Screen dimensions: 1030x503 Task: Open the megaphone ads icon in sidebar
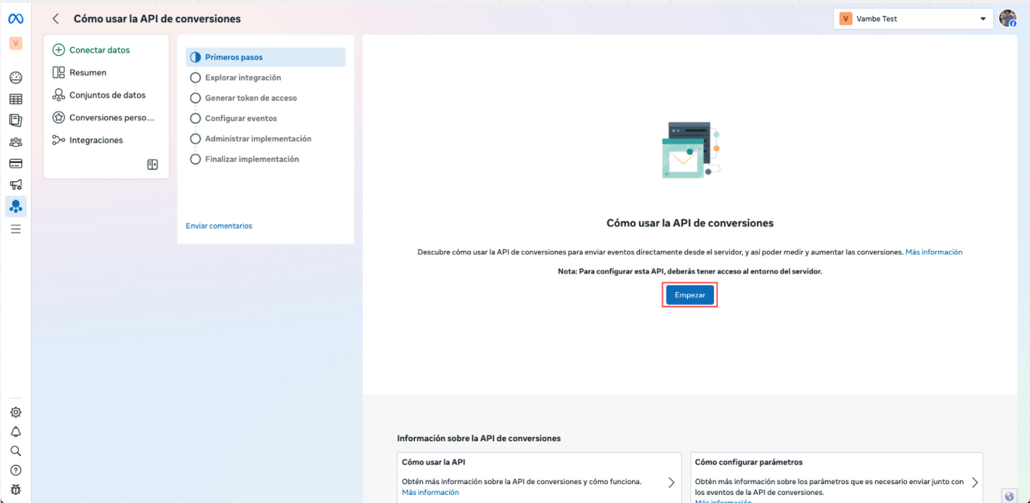pos(15,185)
